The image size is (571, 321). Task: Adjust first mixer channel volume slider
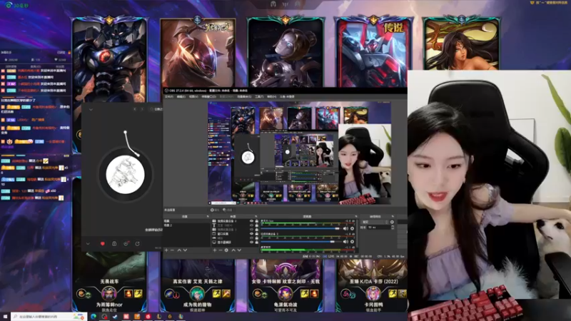(301, 228)
